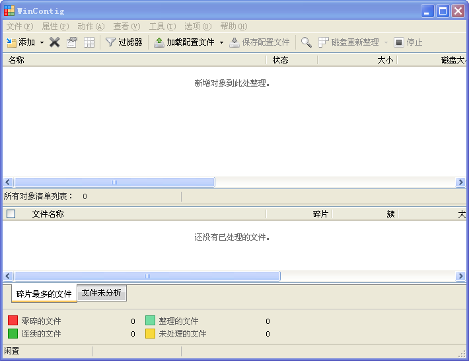Screen dimensions: 469x361
Task: Click the right arrow of upper horizontal scrollbar
Action: pyautogui.click(x=460, y=182)
